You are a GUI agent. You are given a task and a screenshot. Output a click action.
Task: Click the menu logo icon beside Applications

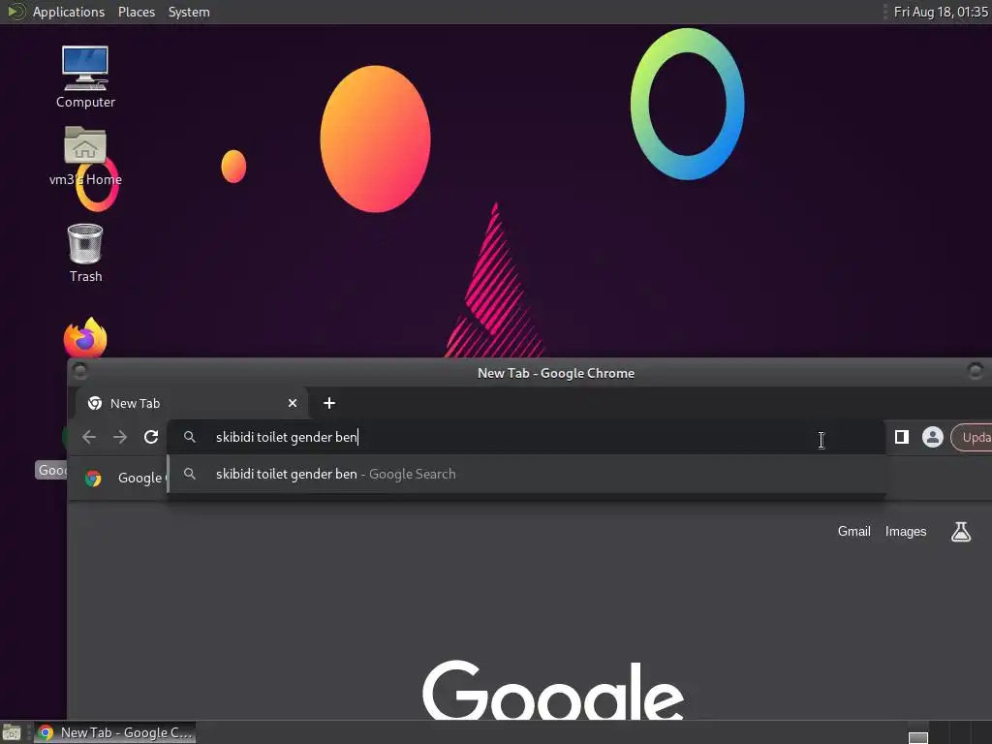15,12
